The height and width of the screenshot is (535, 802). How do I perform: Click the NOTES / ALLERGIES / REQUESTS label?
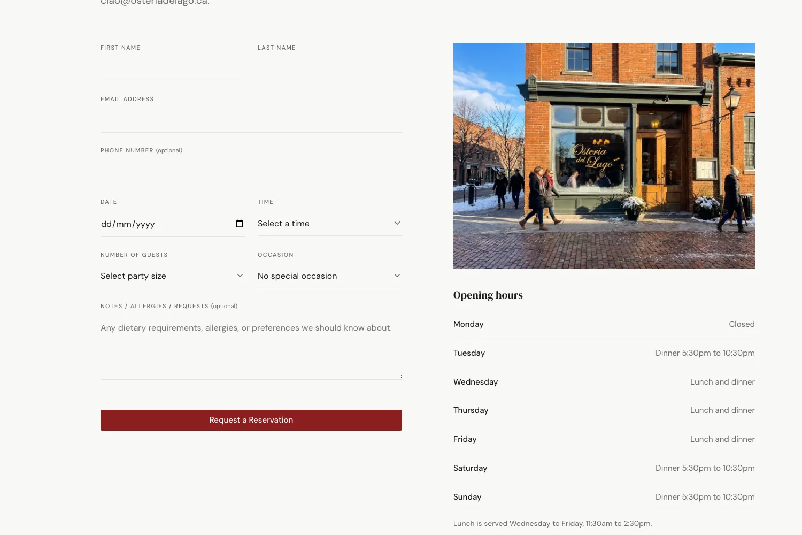pos(169,306)
